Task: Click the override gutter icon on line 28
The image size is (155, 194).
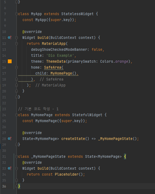Action: point(10,139)
